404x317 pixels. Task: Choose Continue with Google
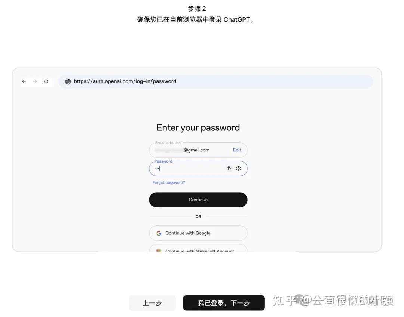point(198,233)
